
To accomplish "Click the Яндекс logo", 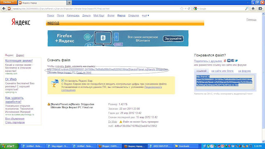I will coord(21,22).
